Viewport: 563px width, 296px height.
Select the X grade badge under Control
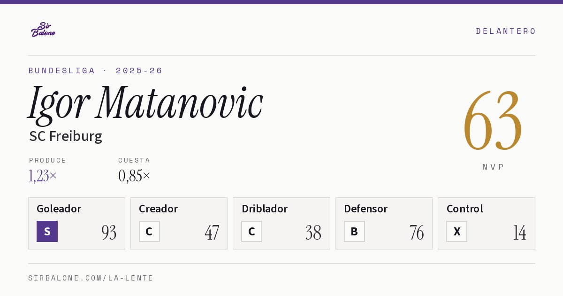coord(456,231)
